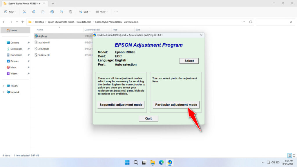Click the Select button for model settings

tap(189, 61)
